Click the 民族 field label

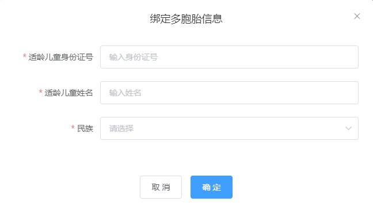[85, 128]
